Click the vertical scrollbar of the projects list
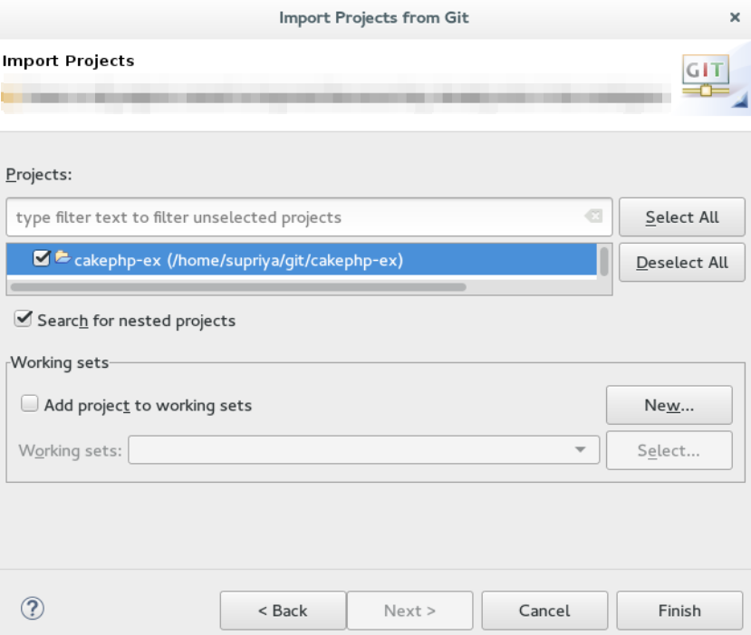 (x=604, y=261)
